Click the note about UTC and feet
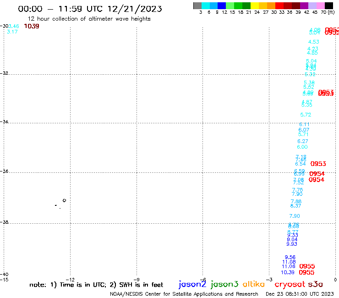The image size is (339, 298). 96,285
